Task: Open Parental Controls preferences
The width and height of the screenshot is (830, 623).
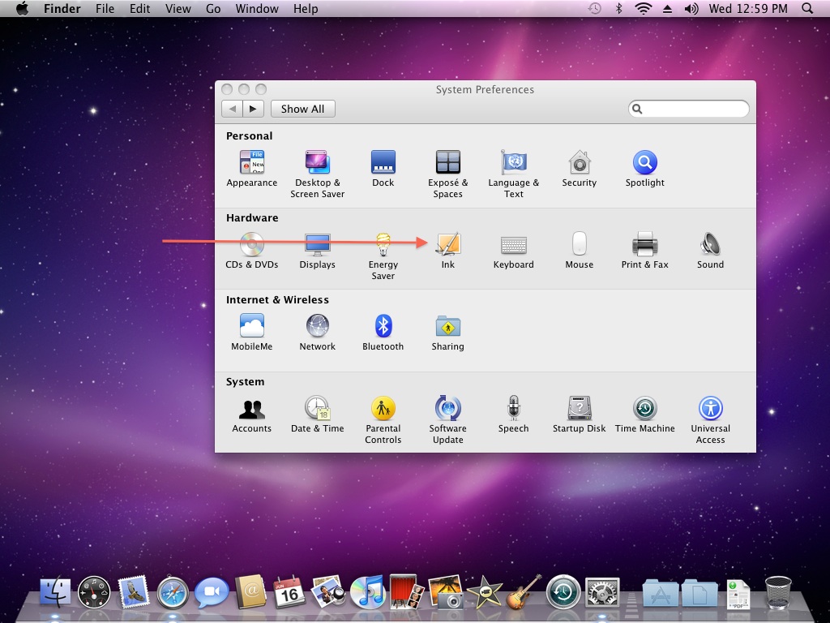Action: click(x=383, y=420)
